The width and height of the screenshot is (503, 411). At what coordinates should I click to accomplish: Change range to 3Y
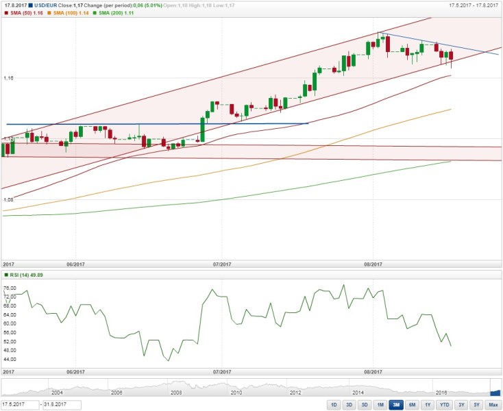tap(462, 405)
